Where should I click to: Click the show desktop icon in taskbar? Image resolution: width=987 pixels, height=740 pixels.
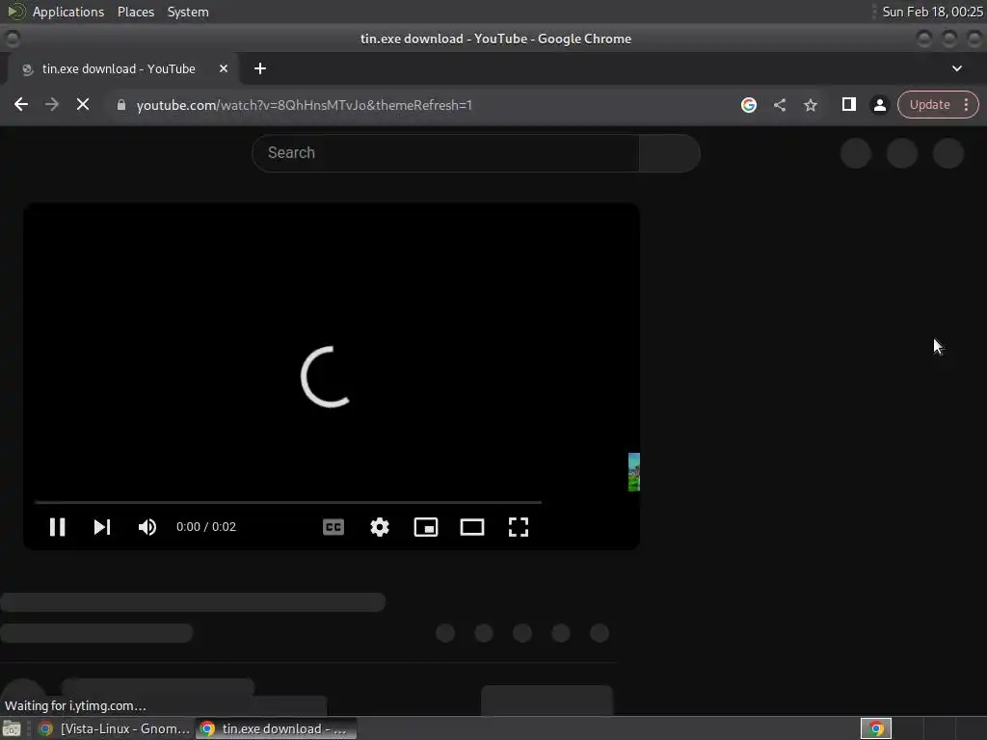coord(12,728)
